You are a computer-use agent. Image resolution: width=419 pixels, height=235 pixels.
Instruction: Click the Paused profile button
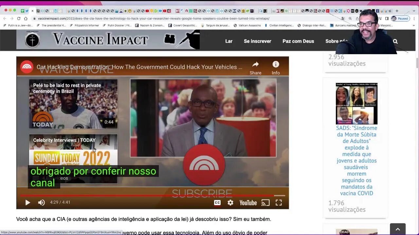[x=400, y=19]
